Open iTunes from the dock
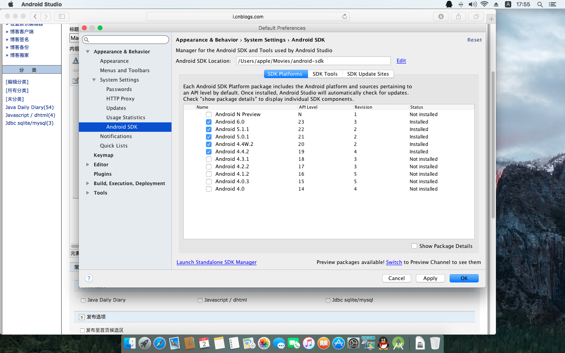The image size is (565, 353). (309, 343)
